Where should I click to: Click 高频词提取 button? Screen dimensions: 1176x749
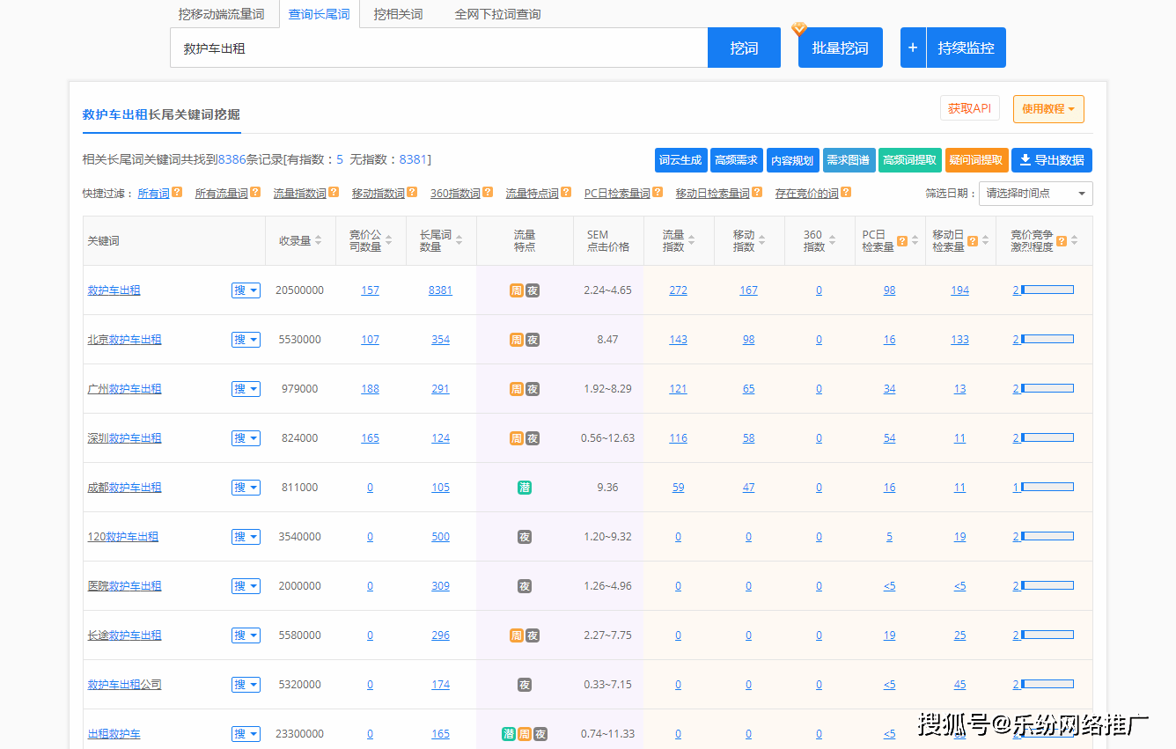pyautogui.click(x=909, y=160)
